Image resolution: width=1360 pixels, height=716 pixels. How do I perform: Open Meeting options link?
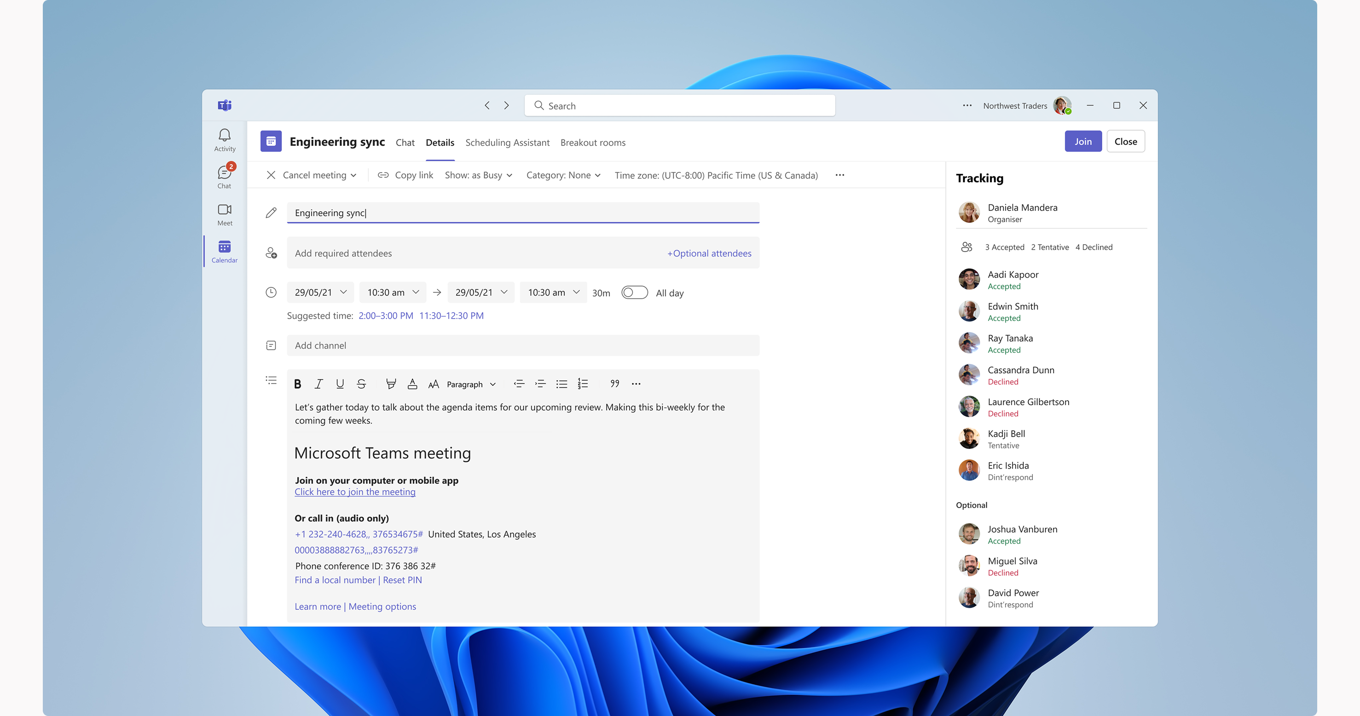coord(382,606)
